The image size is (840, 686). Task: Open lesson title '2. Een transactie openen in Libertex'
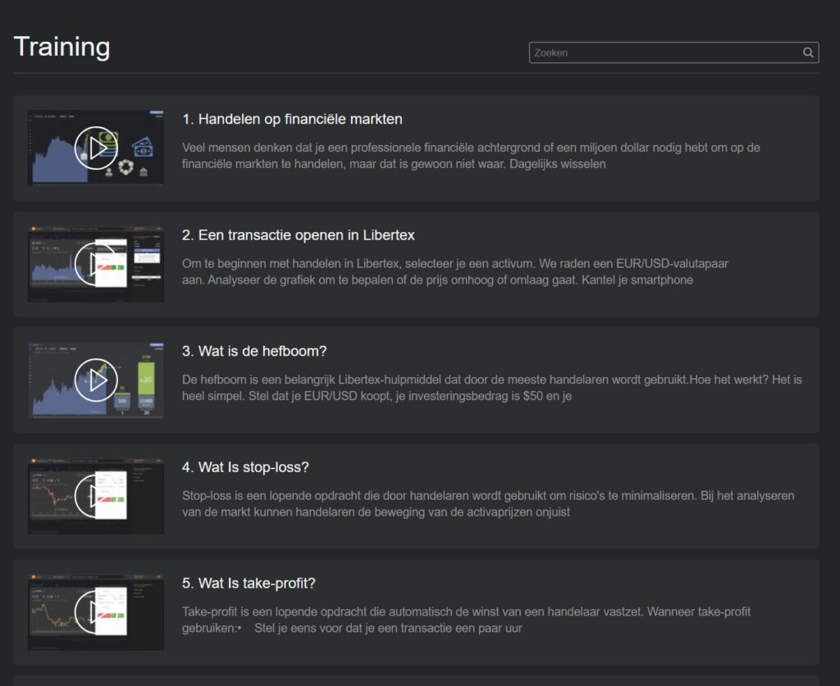[x=299, y=235]
